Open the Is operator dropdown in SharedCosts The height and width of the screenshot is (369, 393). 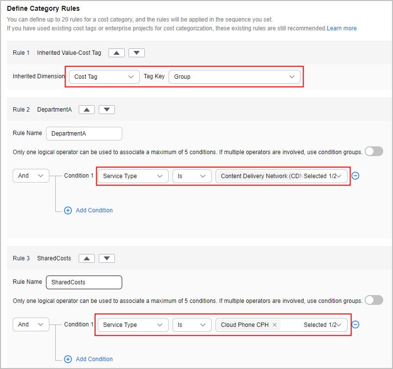(x=192, y=325)
